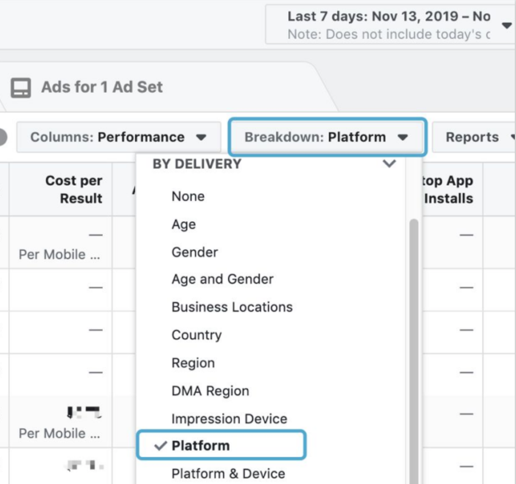Click the checkmark beside Platform
The height and width of the screenshot is (484, 516).
160,446
